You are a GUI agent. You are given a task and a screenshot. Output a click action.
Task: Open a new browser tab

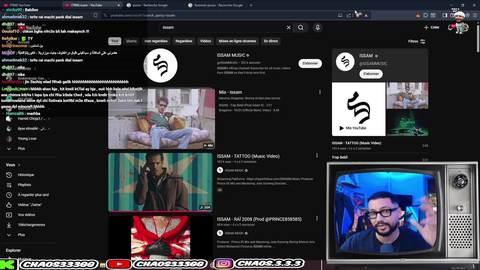pos(251,5)
